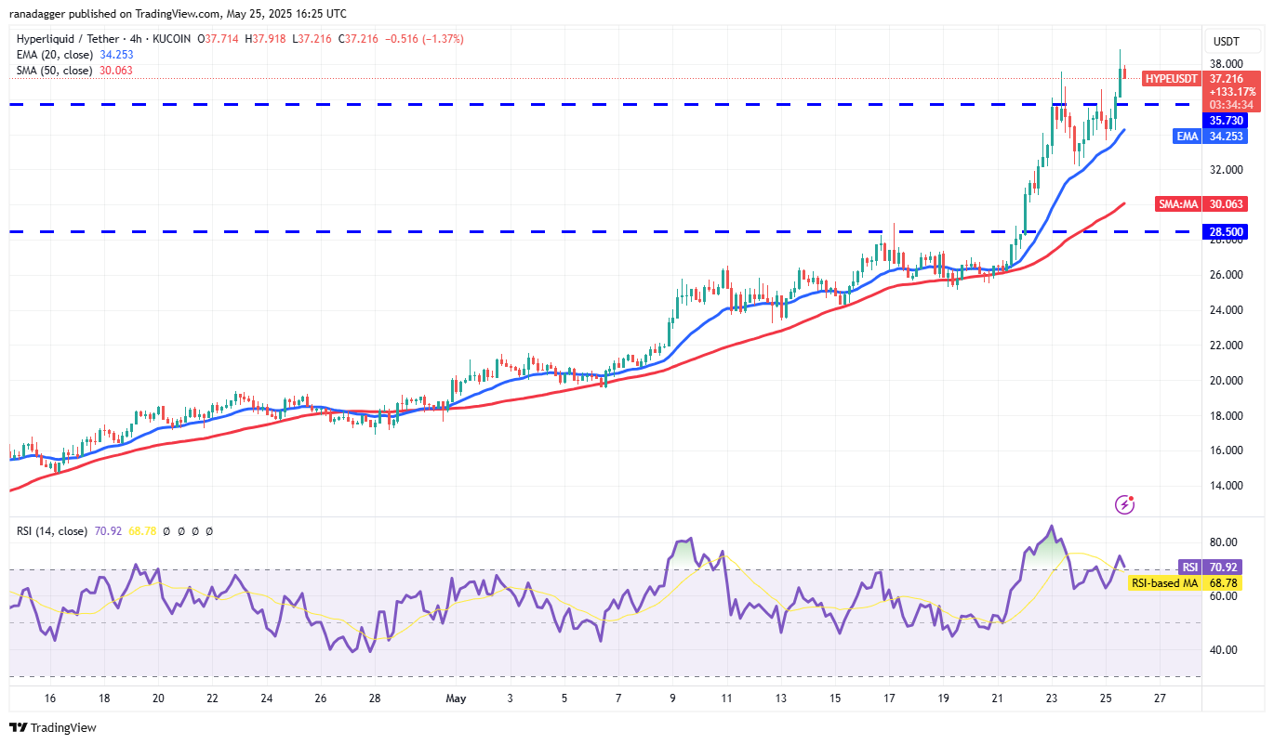The image size is (1274, 744).
Task: Click the 35.730 horizontal line price tag
Action: point(1226,121)
